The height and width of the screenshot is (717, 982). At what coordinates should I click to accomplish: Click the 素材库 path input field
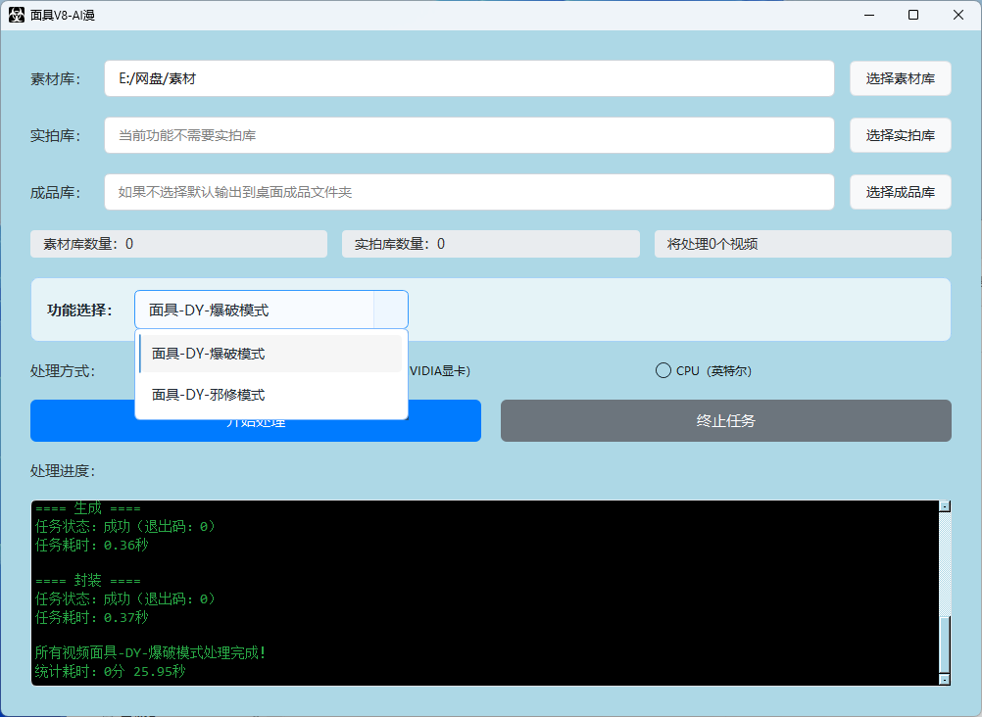point(469,78)
